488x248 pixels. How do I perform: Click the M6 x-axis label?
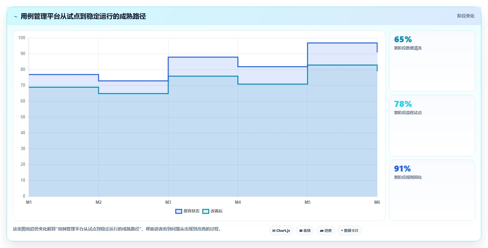click(x=377, y=202)
